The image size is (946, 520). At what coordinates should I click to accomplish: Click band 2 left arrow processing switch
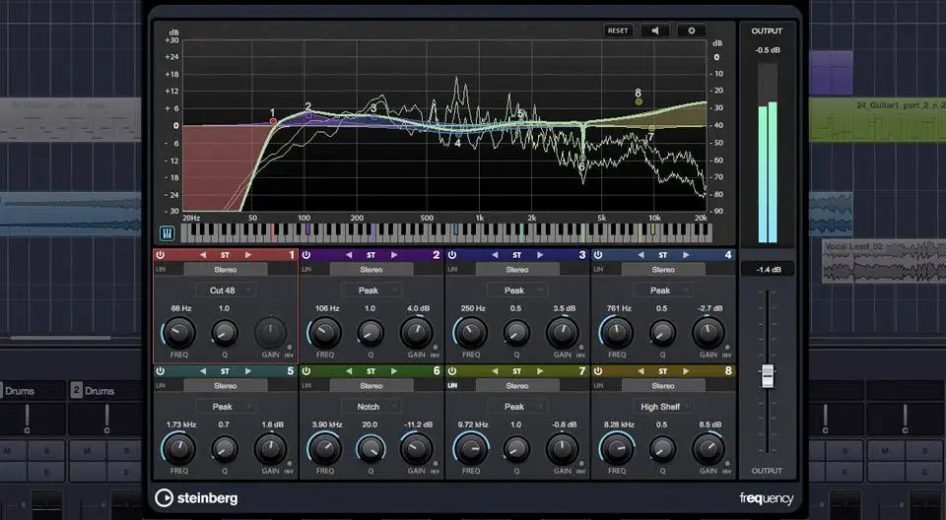[x=349, y=255]
